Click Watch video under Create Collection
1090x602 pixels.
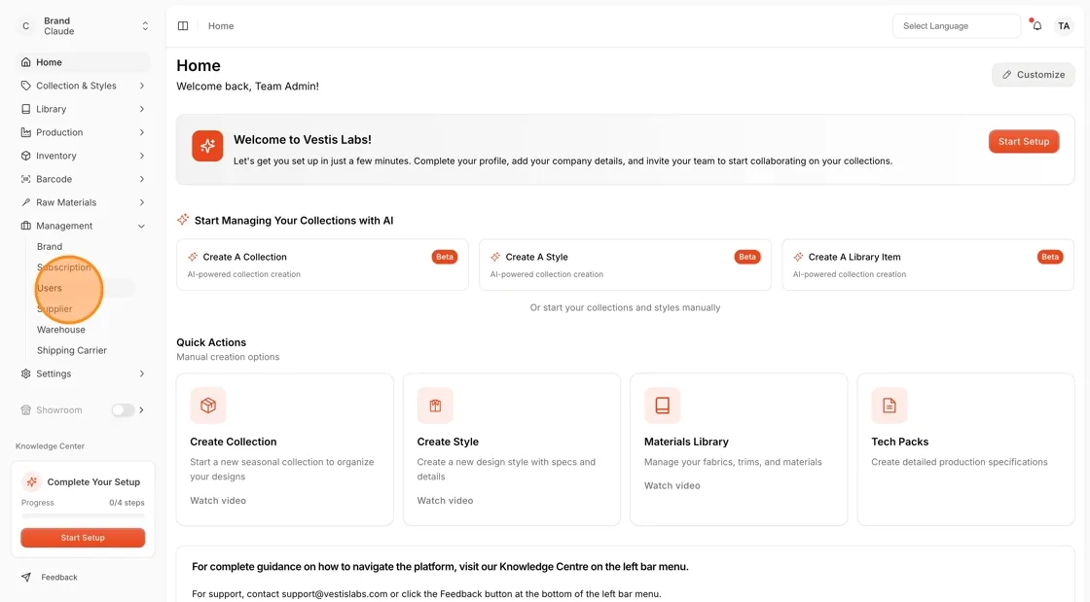[x=218, y=501]
